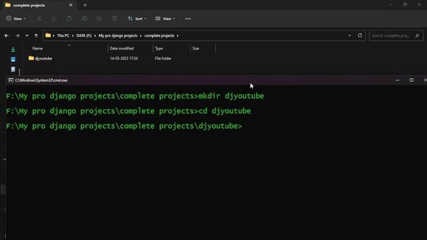427x240 pixels.
Task: Minimize the cmd.exe window
Action: coord(398,80)
